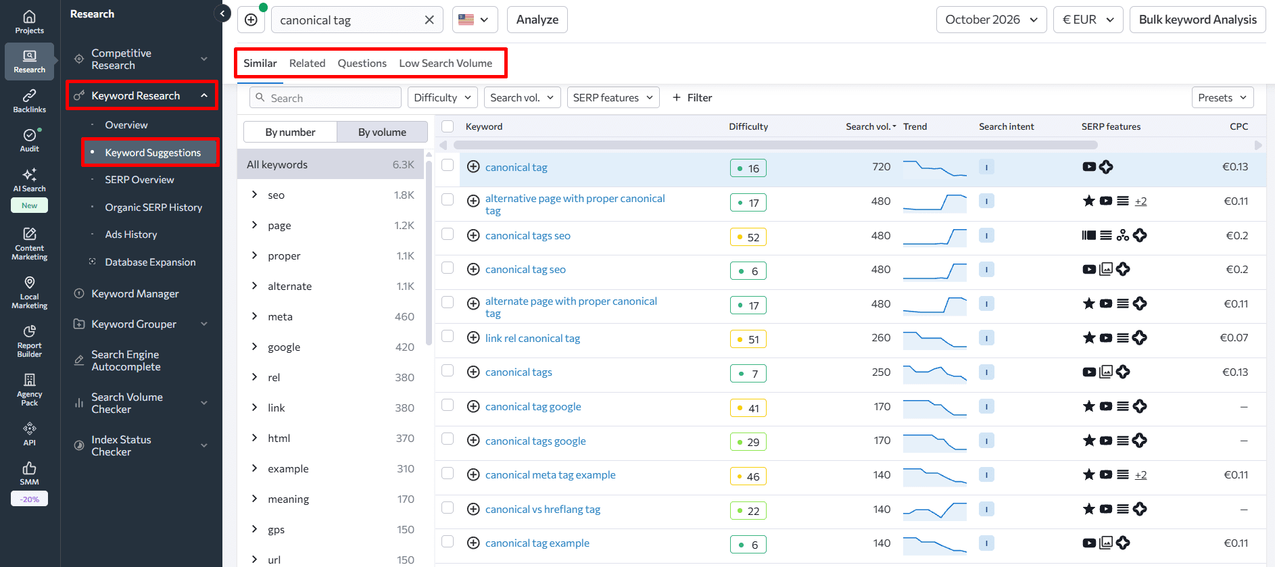Check the 'canonical tag seo' row checkbox
The height and width of the screenshot is (567, 1275).
coord(448,268)
